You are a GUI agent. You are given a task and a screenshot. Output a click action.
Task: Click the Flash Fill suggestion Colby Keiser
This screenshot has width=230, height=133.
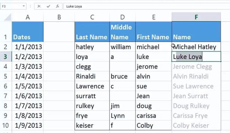coord(191,125)
